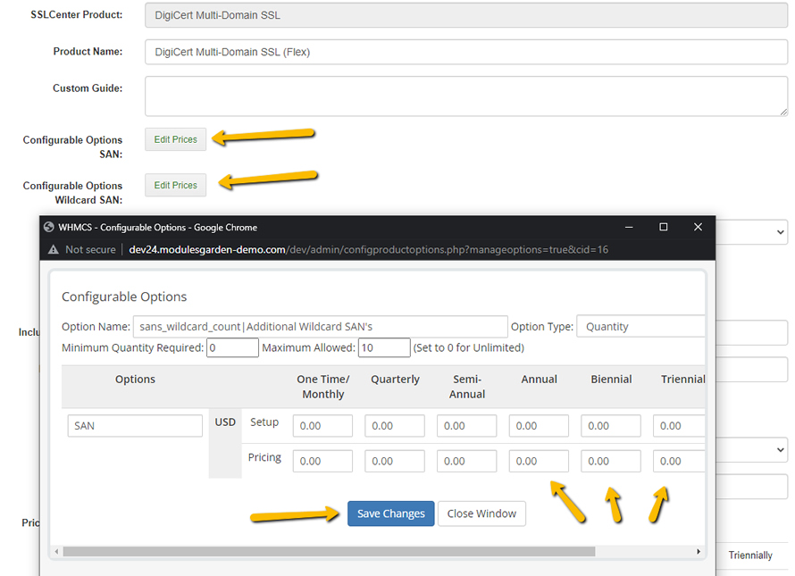The height and width of the screenshot is (576, 795).
Task: Focus the SSLCenter Product field
Action: tap(466, 15)
